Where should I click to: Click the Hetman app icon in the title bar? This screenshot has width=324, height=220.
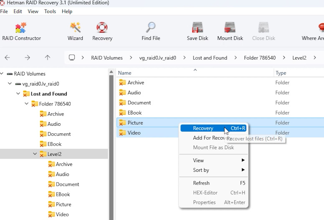pyautogui.click(x=2, y=2)
